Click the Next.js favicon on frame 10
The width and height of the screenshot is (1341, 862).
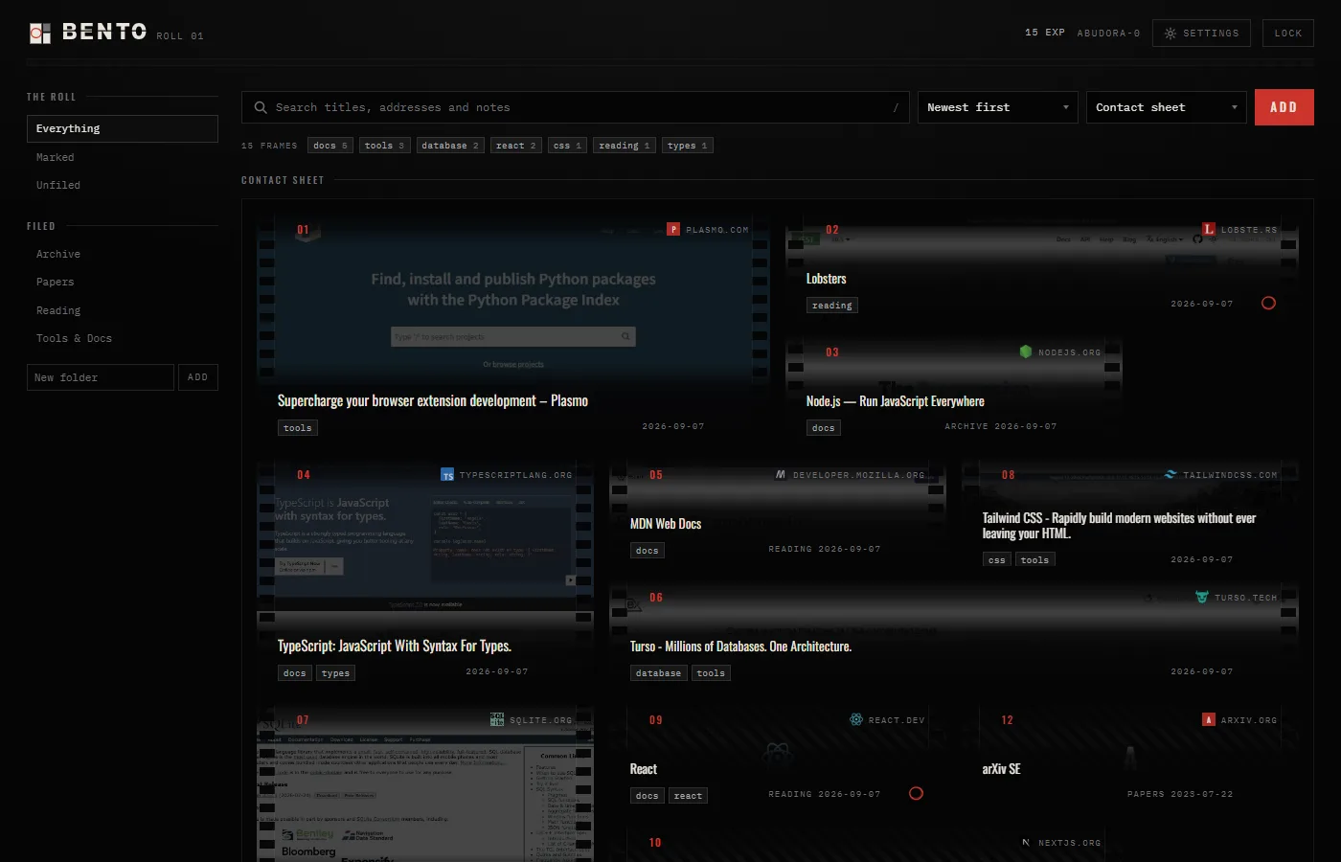click(1026, 843)
